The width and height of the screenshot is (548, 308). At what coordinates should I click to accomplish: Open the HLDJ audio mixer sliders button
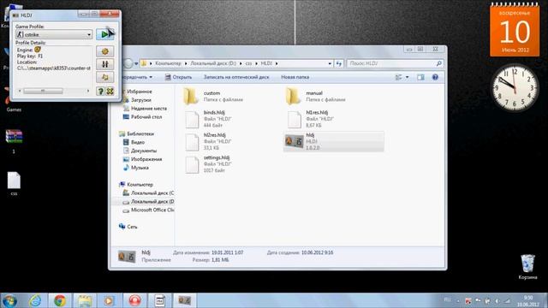point(104,64)
